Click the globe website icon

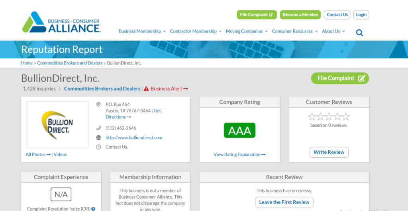(98, 137)
